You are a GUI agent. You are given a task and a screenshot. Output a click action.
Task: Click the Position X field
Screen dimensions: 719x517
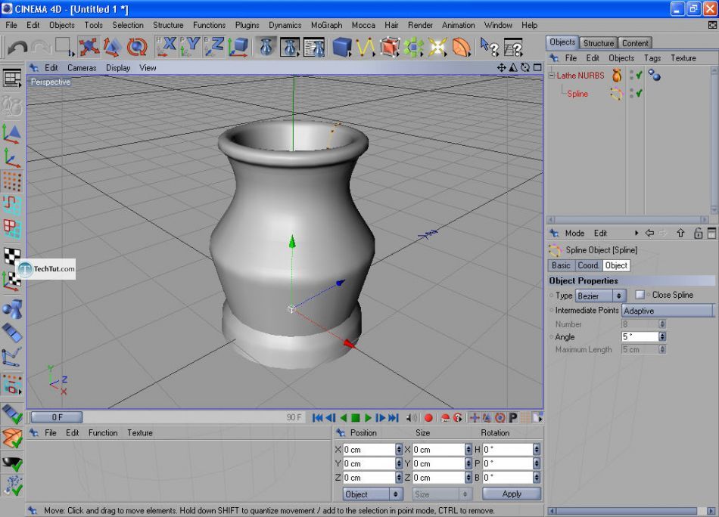point(369,450)
